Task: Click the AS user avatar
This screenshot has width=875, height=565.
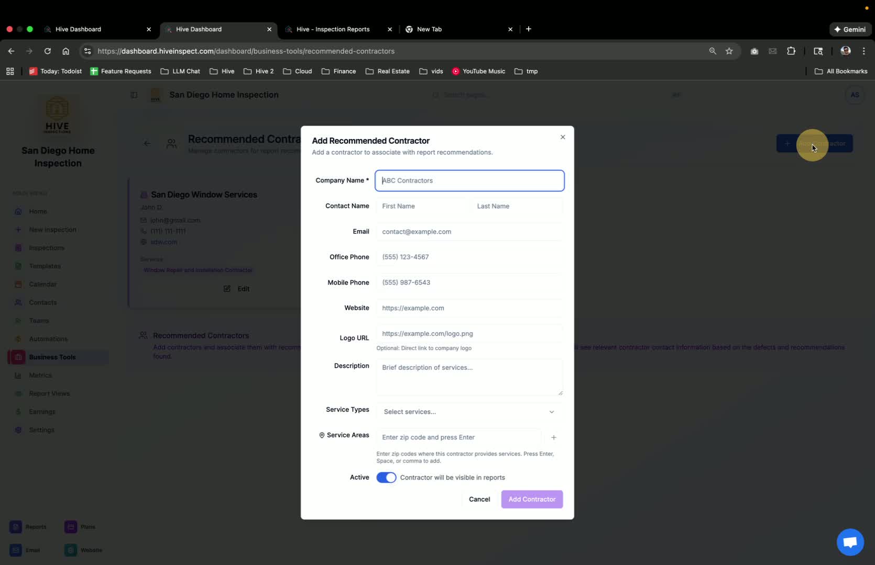Action: tap(855, 95)
